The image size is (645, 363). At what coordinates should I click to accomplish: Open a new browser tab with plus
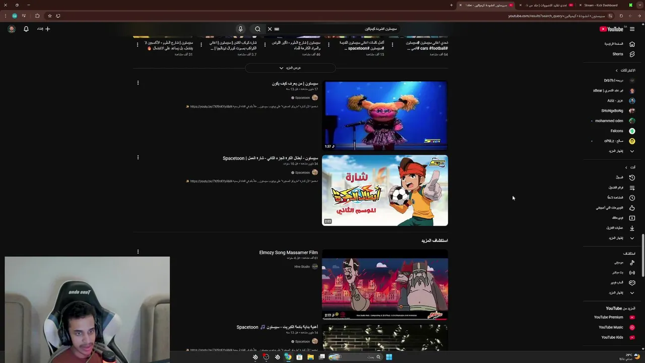(451, 5)
